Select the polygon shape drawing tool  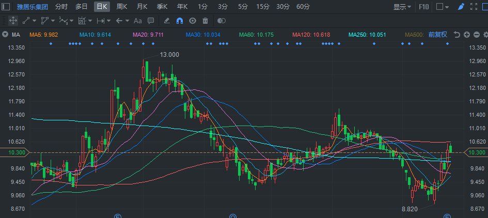pos(45,21)
